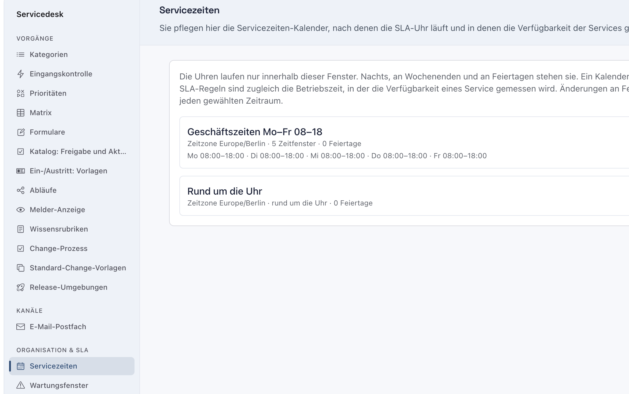The width and height of the screenshot is (629, 394).
Task: Click the Wartungsfenster warning triangle icon
Action: [x=21, y=386]
